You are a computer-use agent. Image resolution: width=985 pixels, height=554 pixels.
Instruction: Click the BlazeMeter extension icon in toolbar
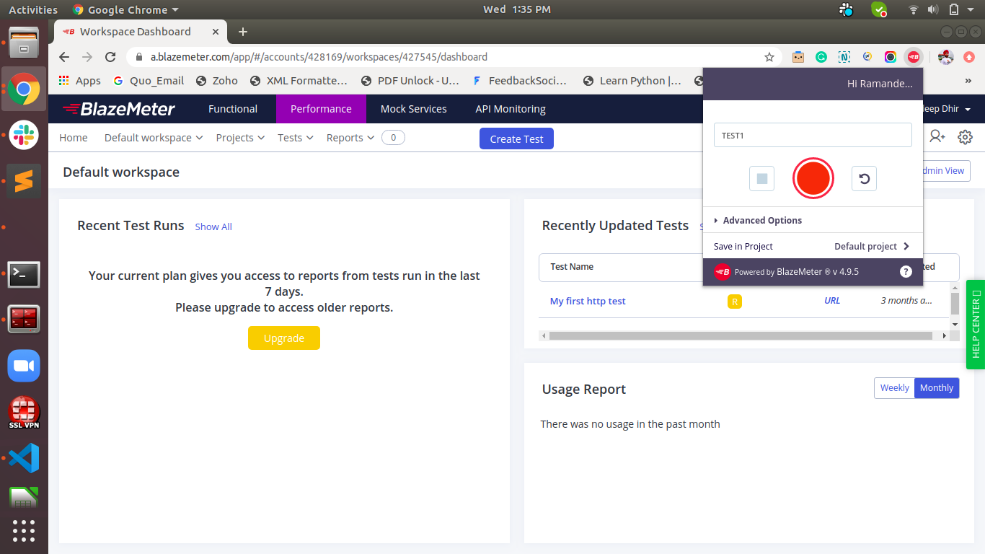click(914, 57)
